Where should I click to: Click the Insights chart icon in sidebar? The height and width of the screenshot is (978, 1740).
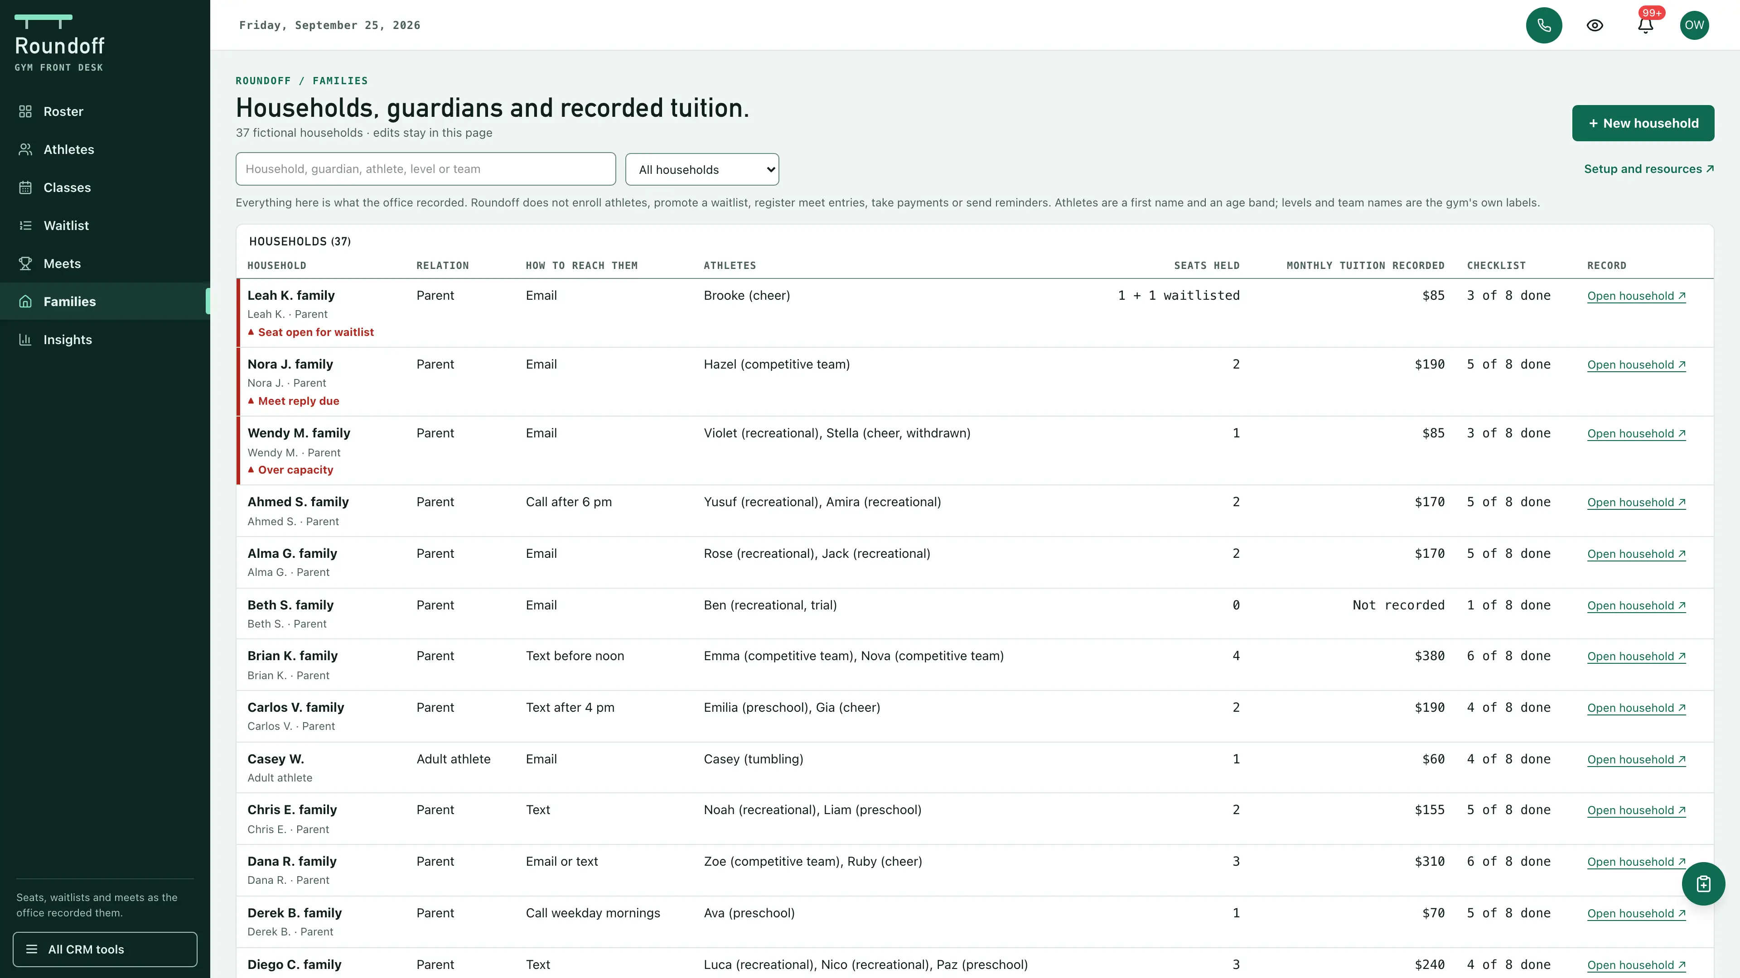pos(25,340)
